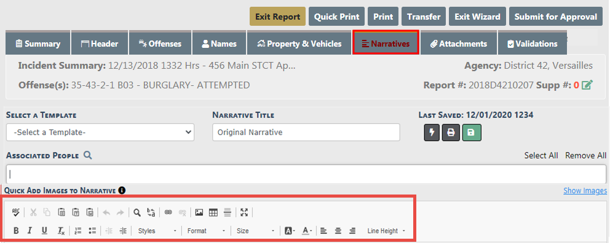Open the text color picker
The image size is (610, 243).
(307, 231)
